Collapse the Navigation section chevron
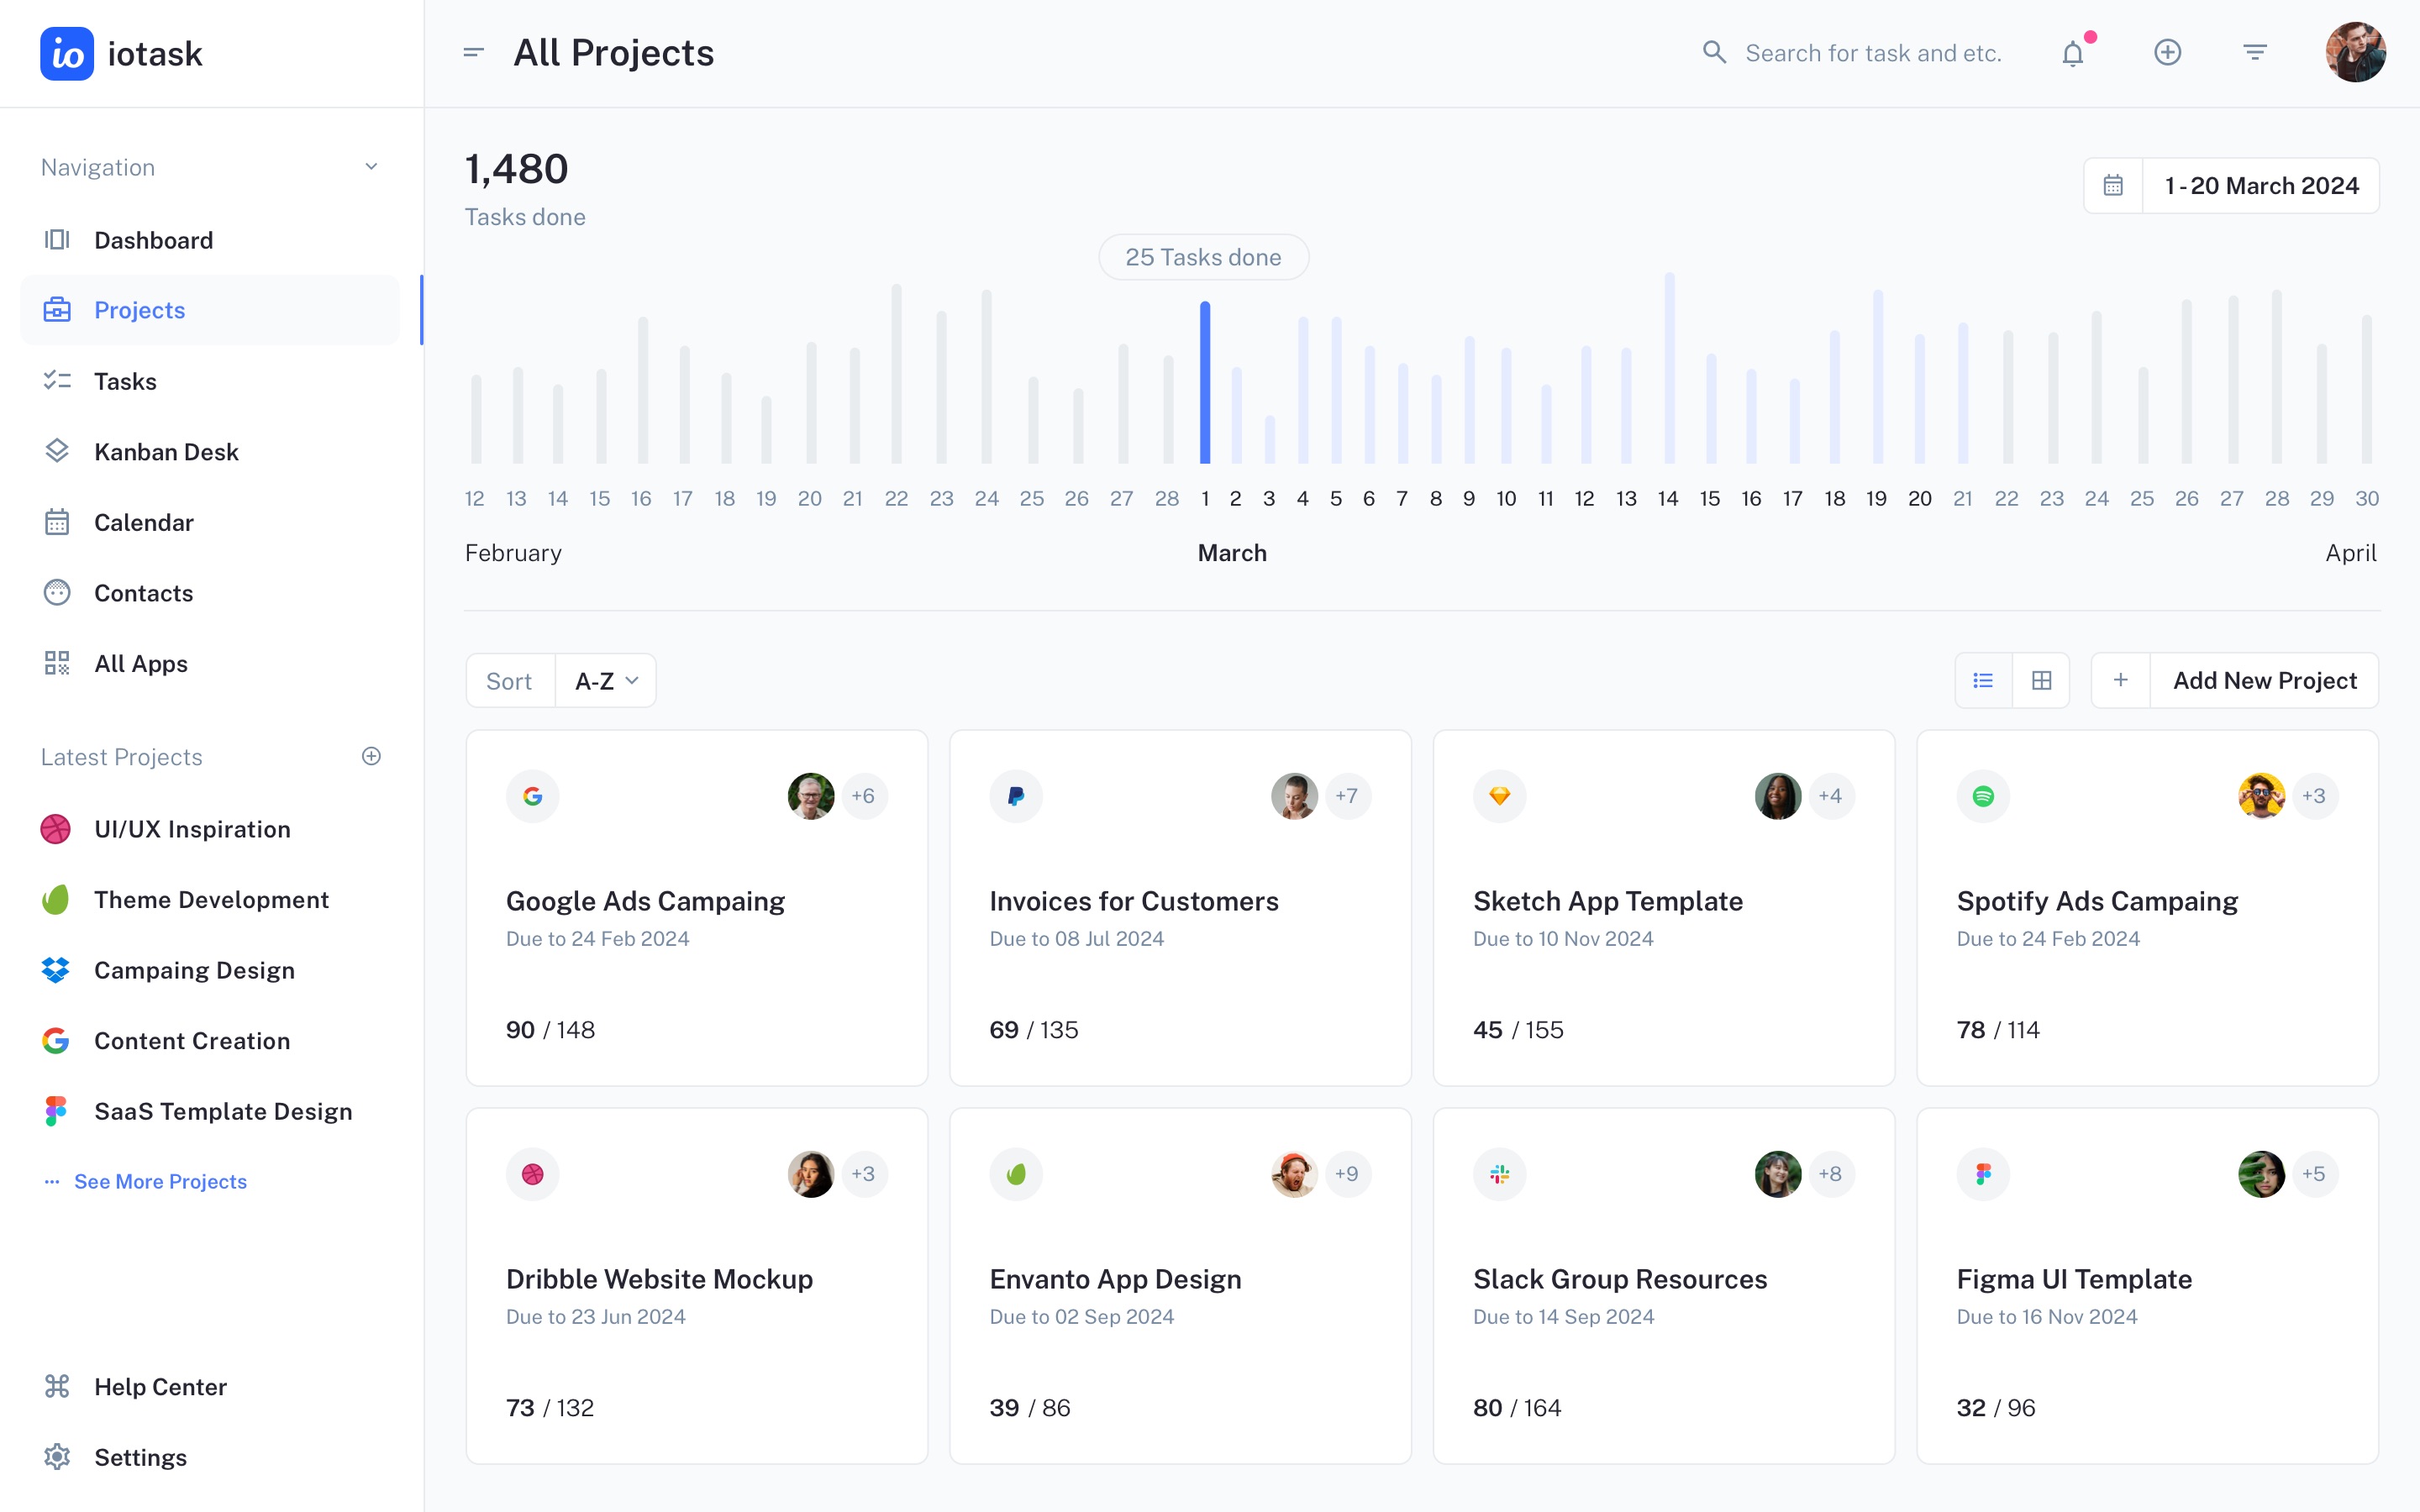 pos(371,167)
